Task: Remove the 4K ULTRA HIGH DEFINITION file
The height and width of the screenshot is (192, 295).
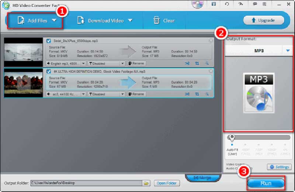Action: [x=211, y=71]
